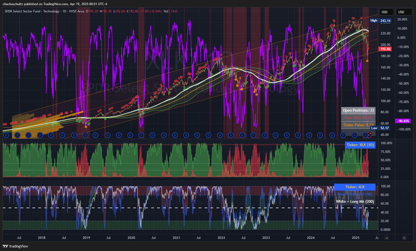Click the dividend D marker above the 2019 label
The width and height of the screenshot is (416, 251).
tap(85, 135)
